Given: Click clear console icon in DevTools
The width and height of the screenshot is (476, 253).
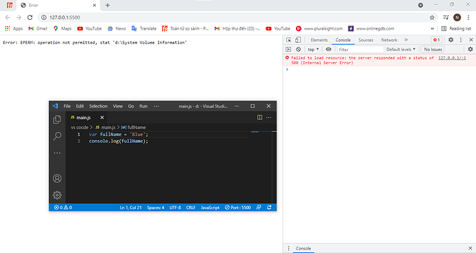Looking at the screenshot, I should 299,49.
